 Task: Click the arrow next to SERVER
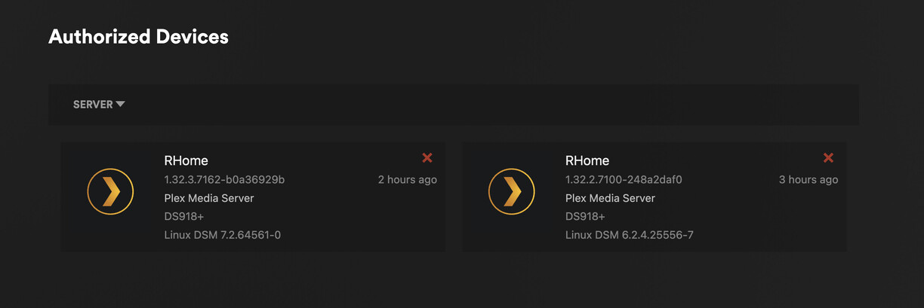coord(121,104)
